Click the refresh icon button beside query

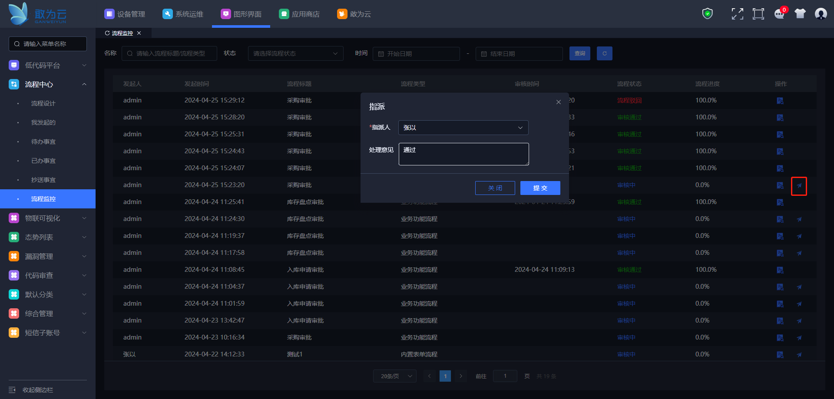[x=604, y=53]
